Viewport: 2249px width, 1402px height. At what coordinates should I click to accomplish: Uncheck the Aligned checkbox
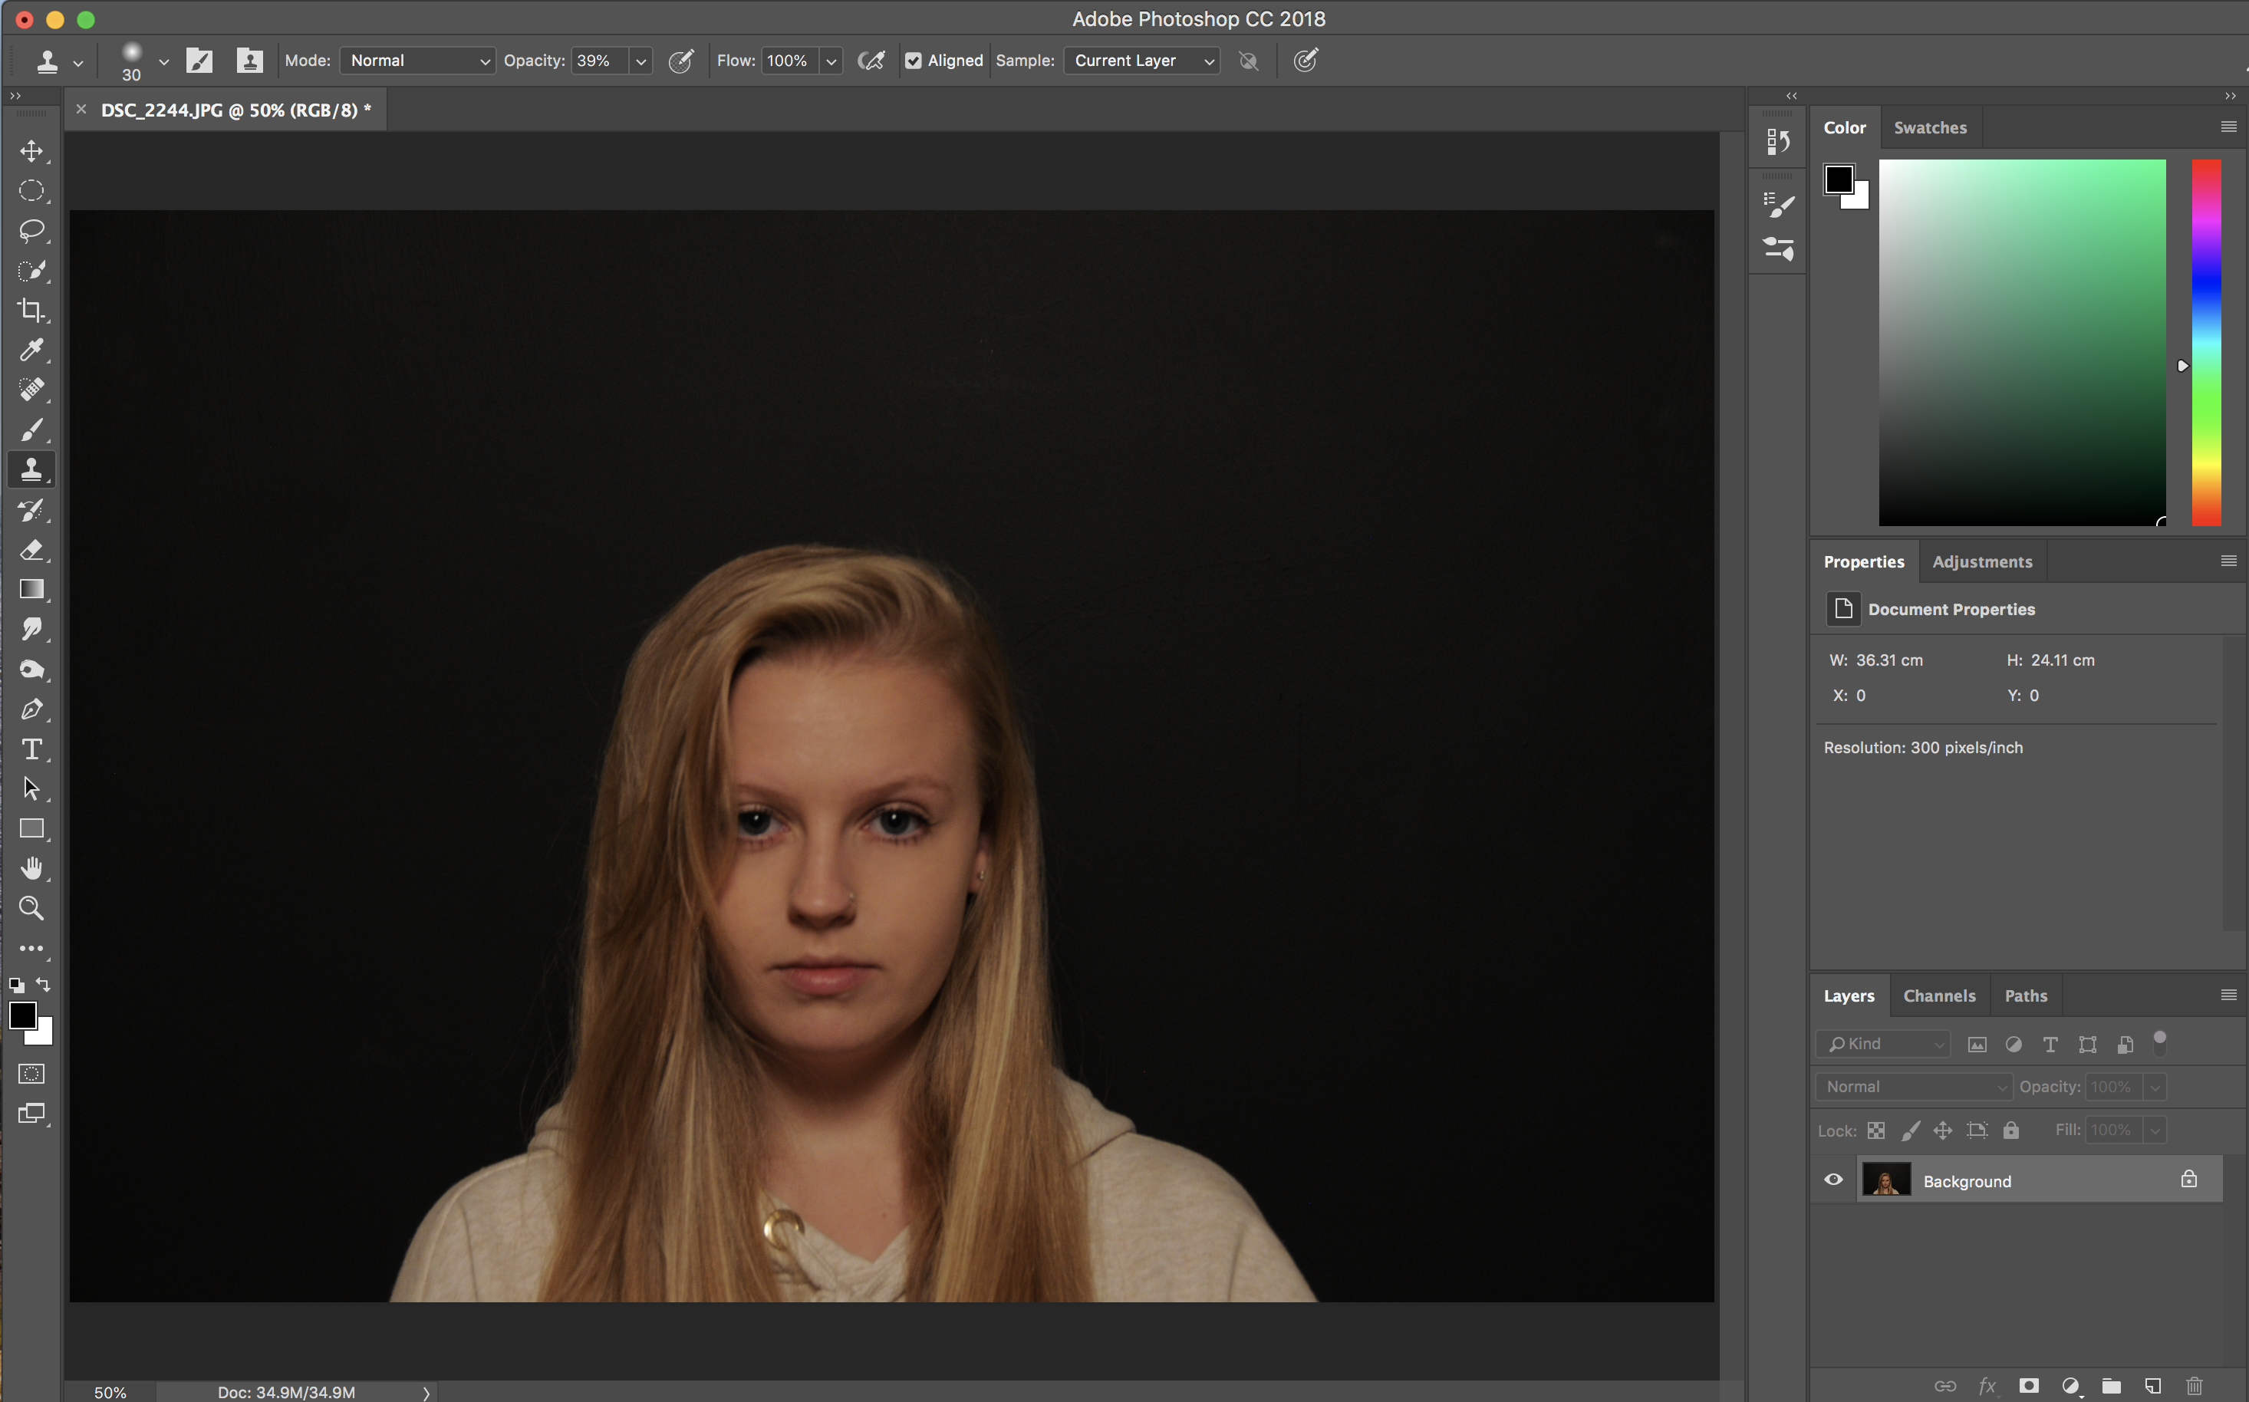(914, 61)
